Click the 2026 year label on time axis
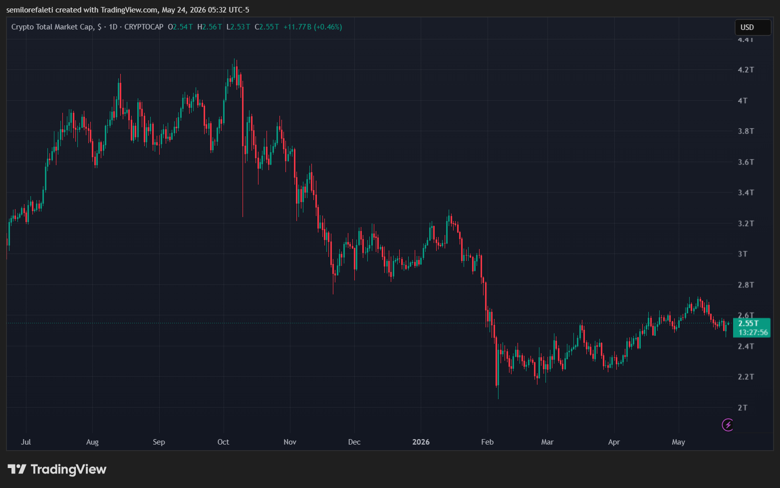This screenshot has width=780, height=488. coord(421,442)
